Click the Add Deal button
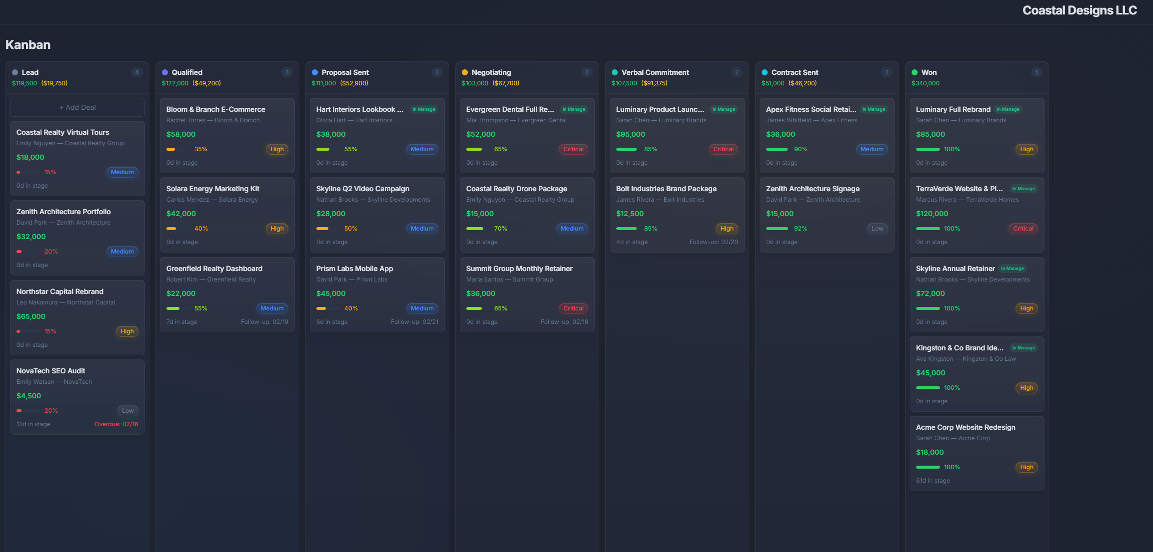Image resolution: width=1153 pixels, height=552 pixels. (x=76, y=107)
